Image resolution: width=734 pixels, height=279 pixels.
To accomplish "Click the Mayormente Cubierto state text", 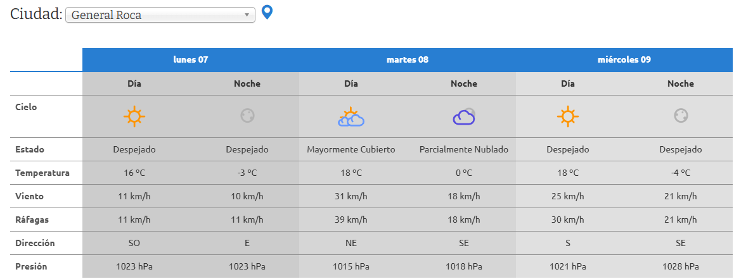I will 351,150.
